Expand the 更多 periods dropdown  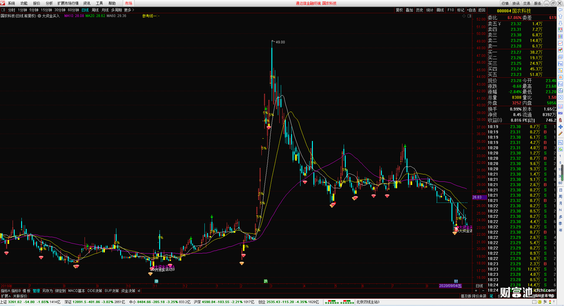(129, 10)
